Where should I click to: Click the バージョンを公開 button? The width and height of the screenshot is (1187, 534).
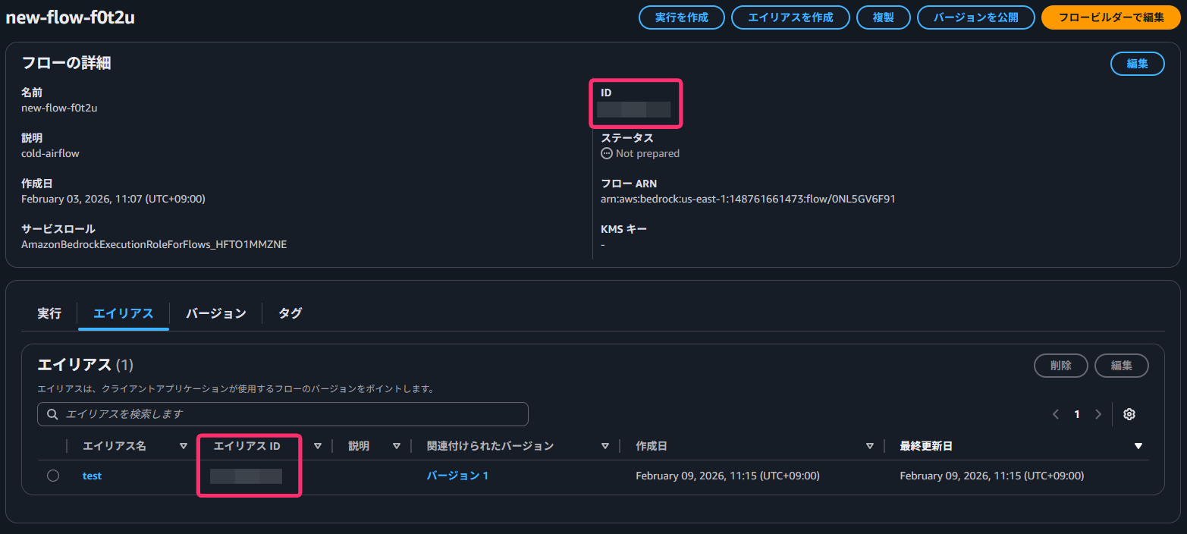pyautogui.click(x=975, y=17)
